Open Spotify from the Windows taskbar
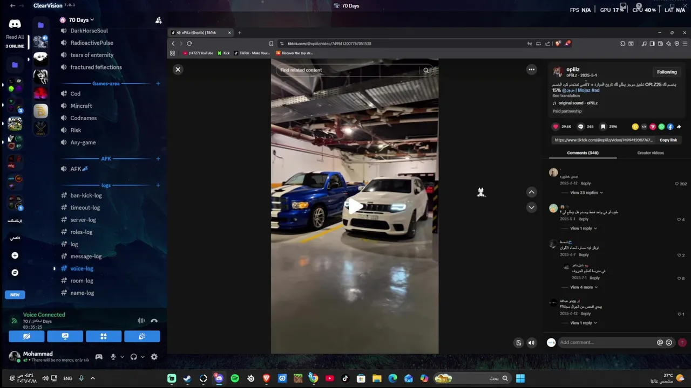The width and height of the screenshot is (691, 388). [x=235, y=378]
